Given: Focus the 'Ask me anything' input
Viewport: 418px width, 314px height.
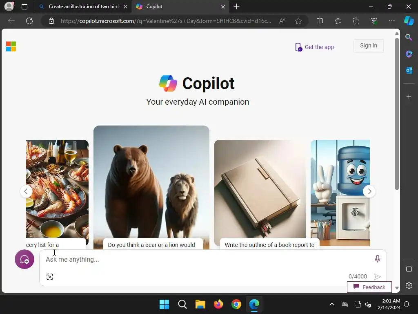Looking at the screenshot, I should click(208, 259).
